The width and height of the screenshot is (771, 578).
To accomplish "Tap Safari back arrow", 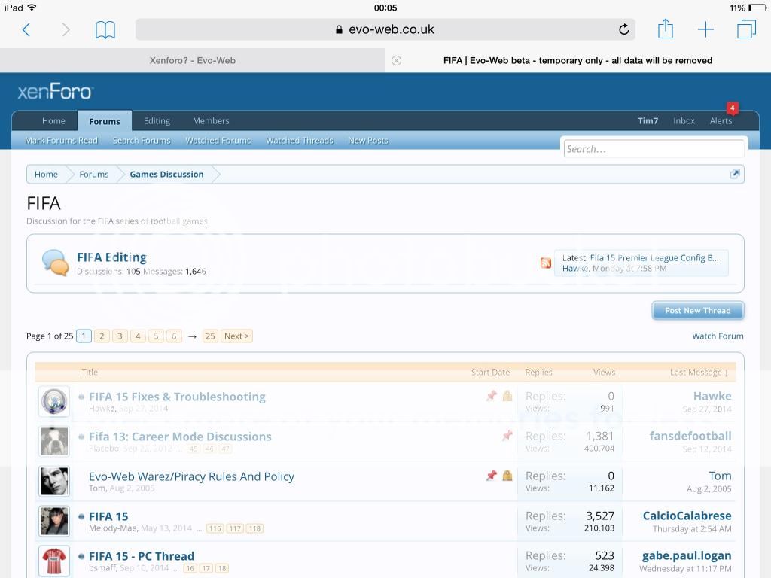I will (x=26, y=30).
